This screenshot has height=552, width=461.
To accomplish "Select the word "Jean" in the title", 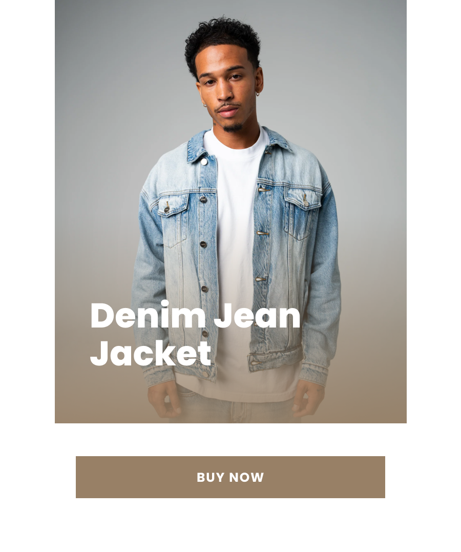I will pyautogui.click(x=257, y=315).
